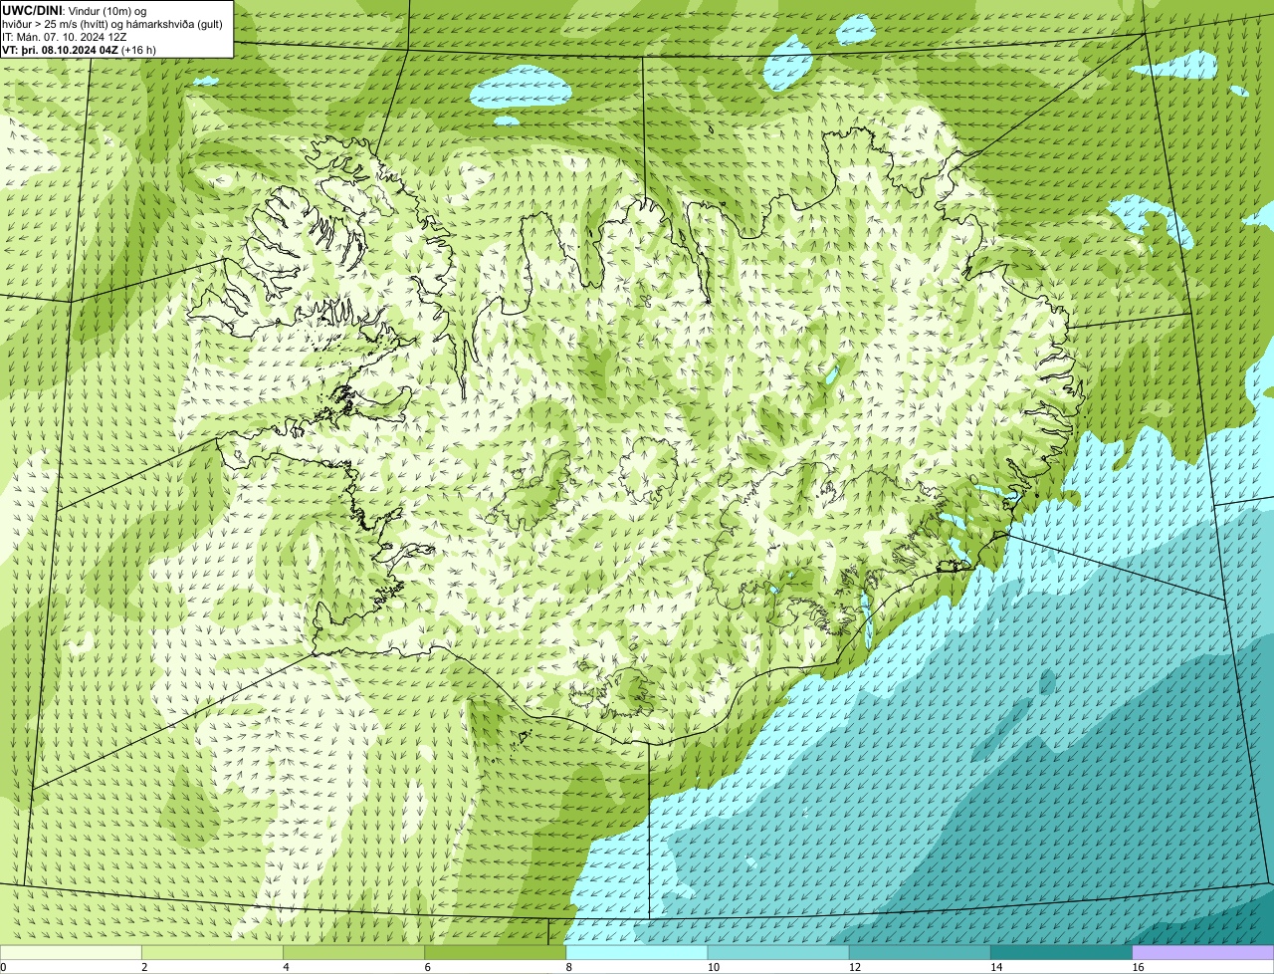The width and height of the screenshot is (1274, 974).
Task: Click the 14–16 m/s dark teal legend swatch
Action: (1061, 952)
